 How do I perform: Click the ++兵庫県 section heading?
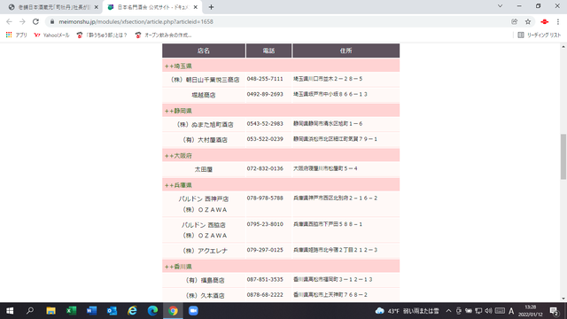[178, 185]
